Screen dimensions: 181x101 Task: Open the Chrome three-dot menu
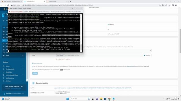tap(179, 5)
